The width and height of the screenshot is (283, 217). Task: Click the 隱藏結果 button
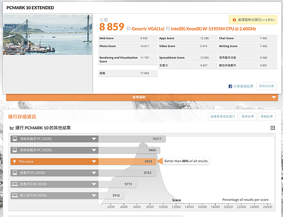[x=267, y=117]
